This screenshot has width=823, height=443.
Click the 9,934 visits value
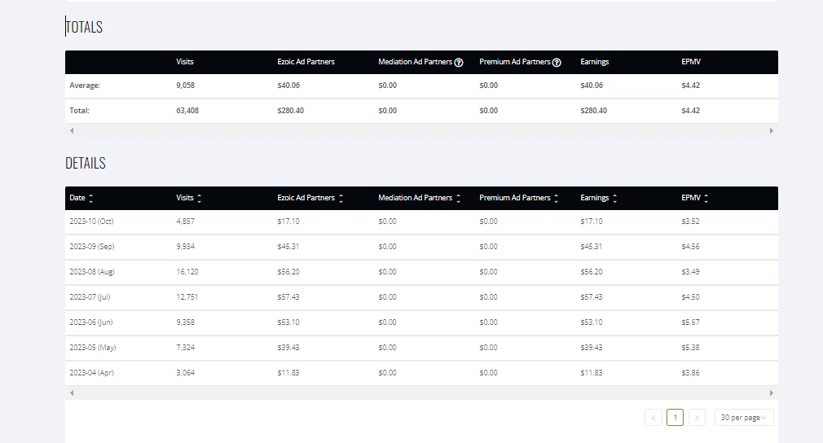click(185, 247)
